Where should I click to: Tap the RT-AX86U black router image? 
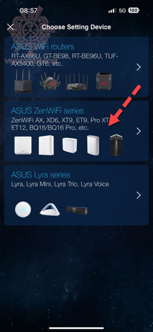(x=23, y=81)
